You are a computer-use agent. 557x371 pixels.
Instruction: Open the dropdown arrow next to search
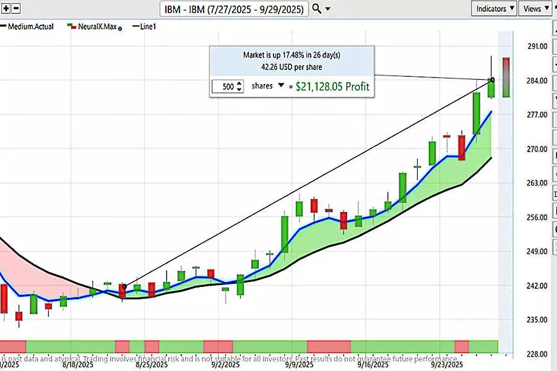328,9
